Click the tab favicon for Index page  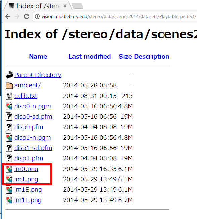click(x=12, y=6)
